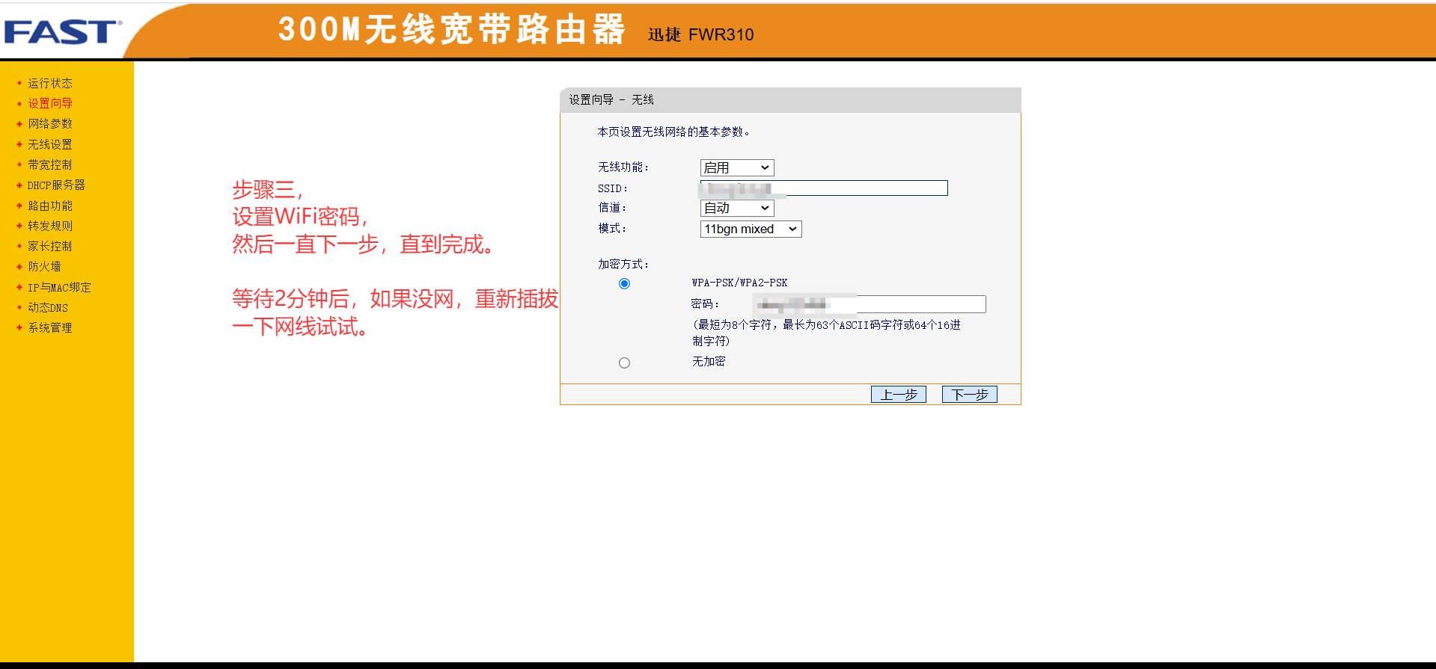Click the WPA-PSK/WPA2-PSK label text
This screenshot has height=669, width=1436.
click(739, 283)
